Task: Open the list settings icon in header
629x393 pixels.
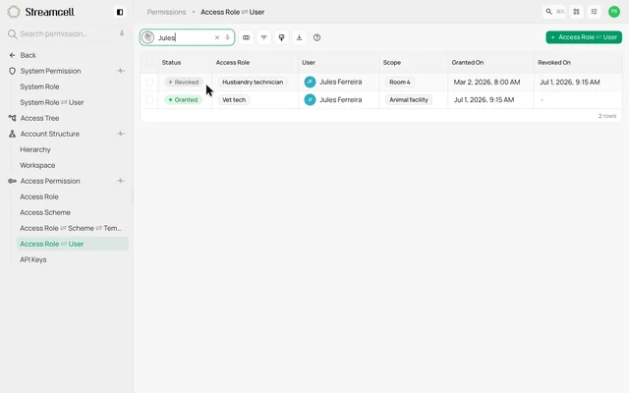Action: coord(594,12)
